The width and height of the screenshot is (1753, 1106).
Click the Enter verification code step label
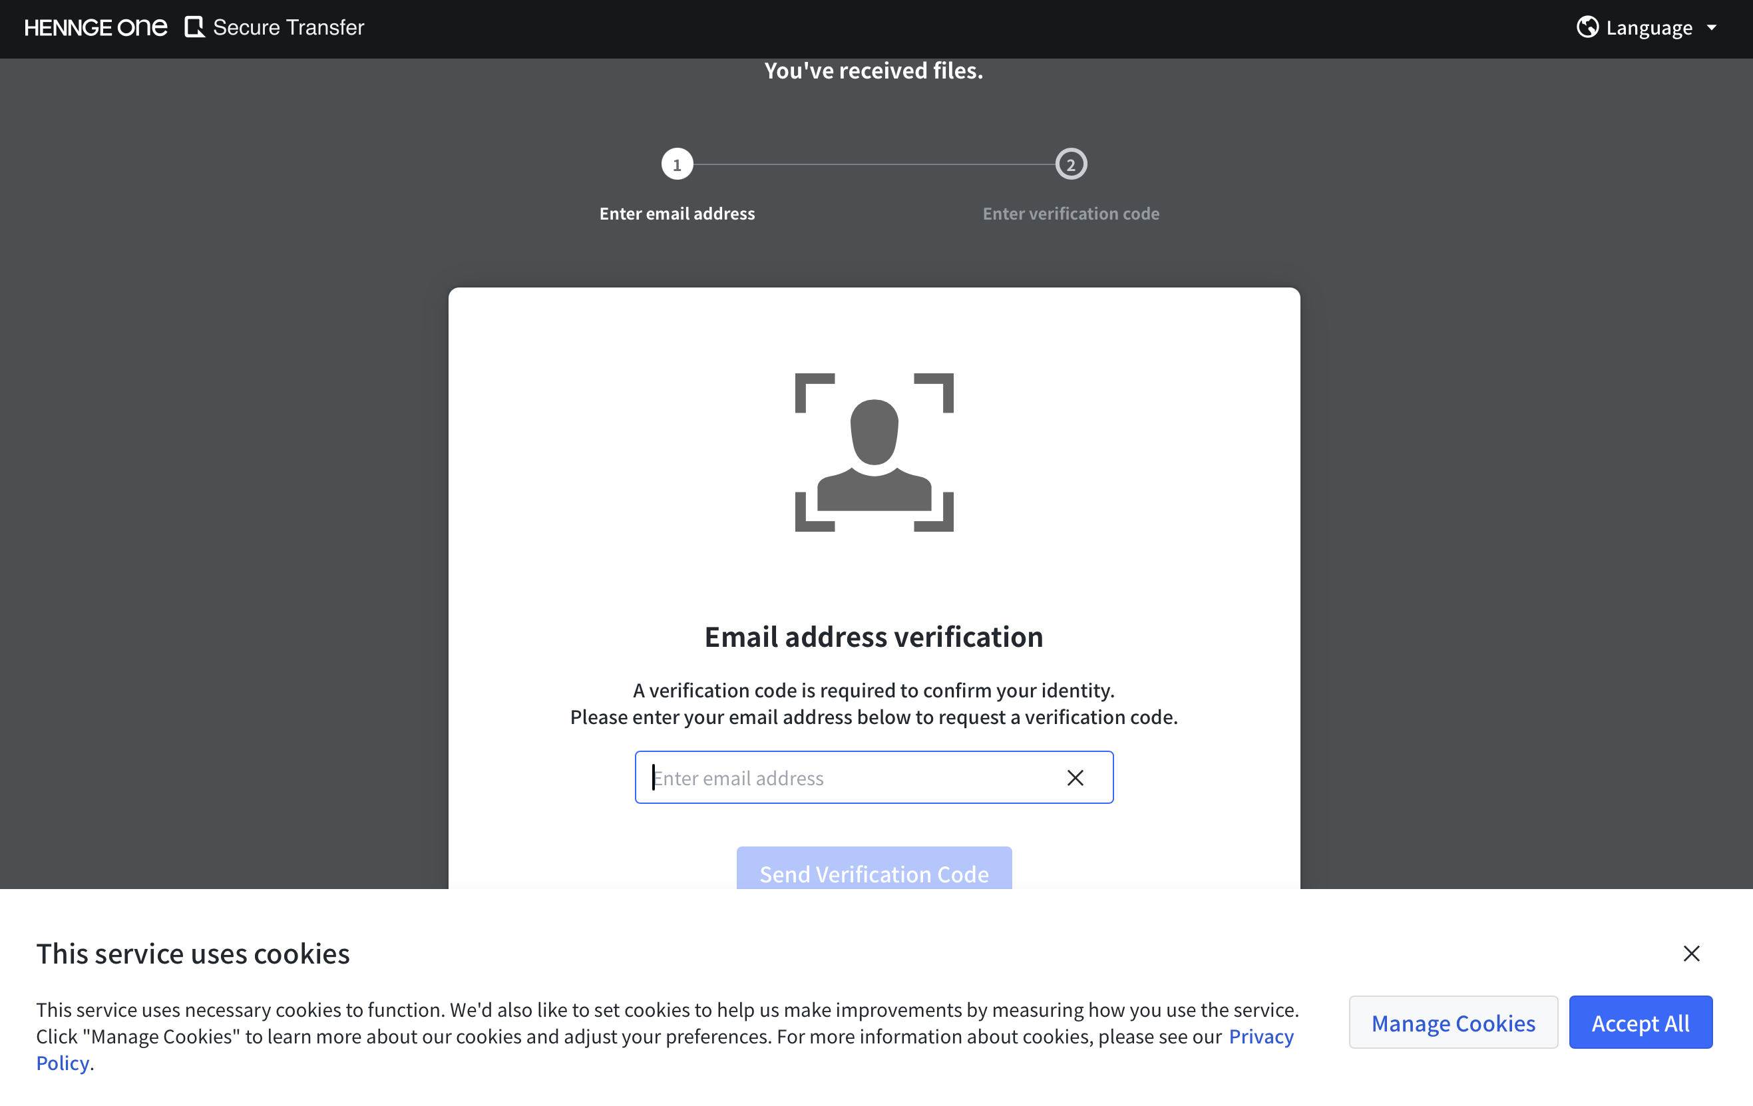[1071, 214]
